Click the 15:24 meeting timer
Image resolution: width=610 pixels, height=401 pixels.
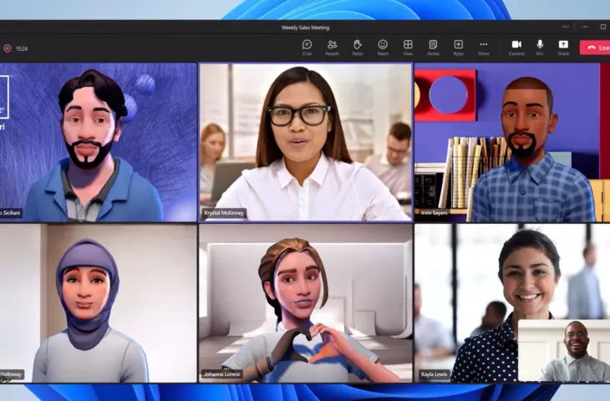pos(22,48)
